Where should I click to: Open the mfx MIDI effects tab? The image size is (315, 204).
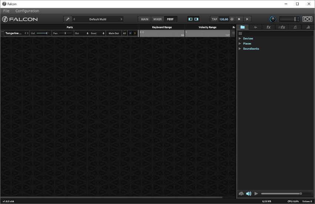tap(282, 27)
